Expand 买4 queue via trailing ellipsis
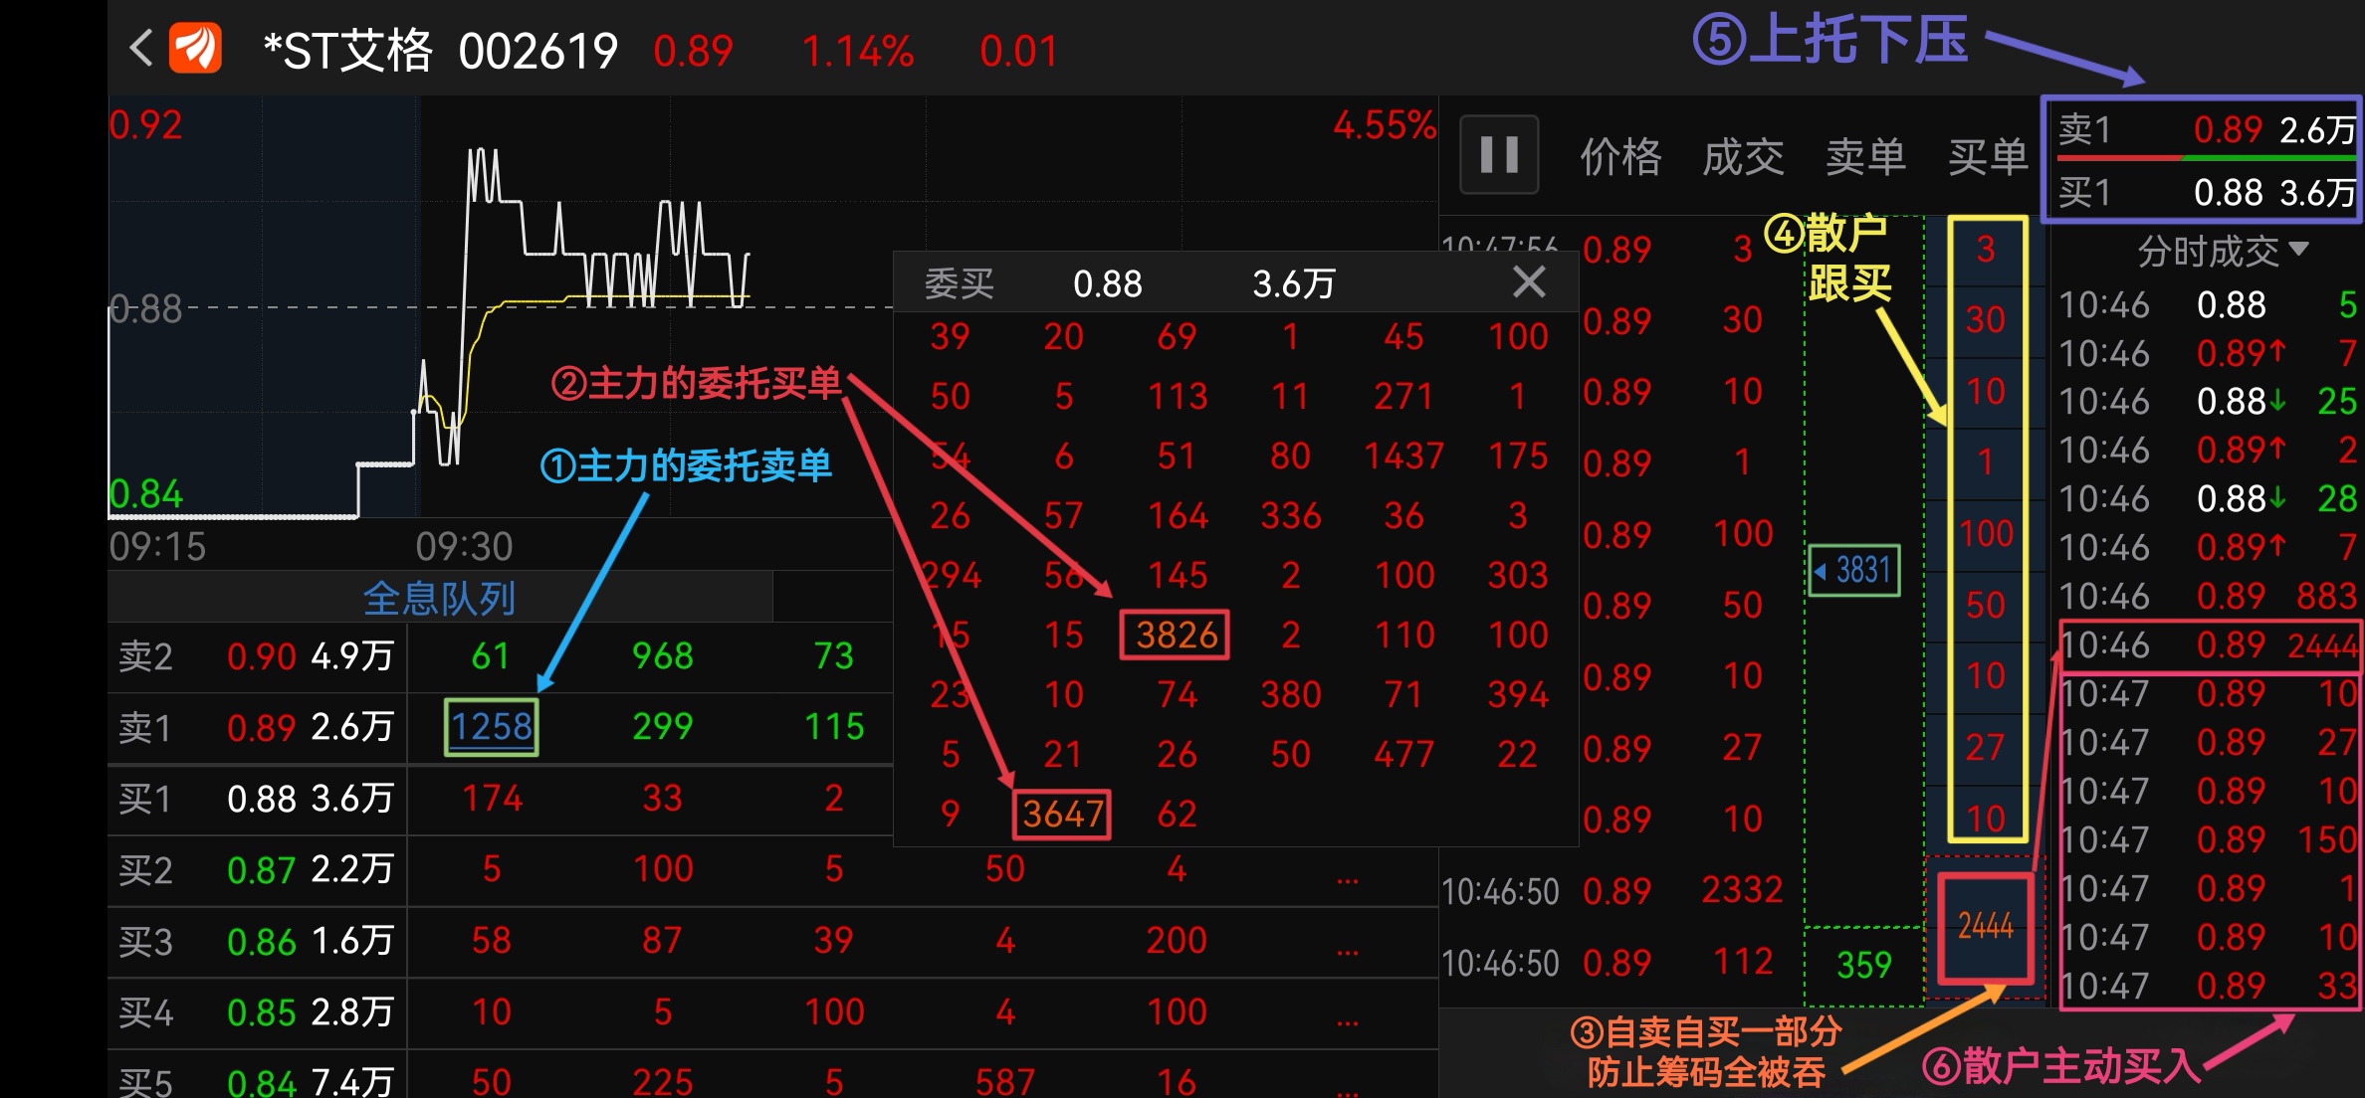2365x1098 pixels. [x=1348, y=1022]
